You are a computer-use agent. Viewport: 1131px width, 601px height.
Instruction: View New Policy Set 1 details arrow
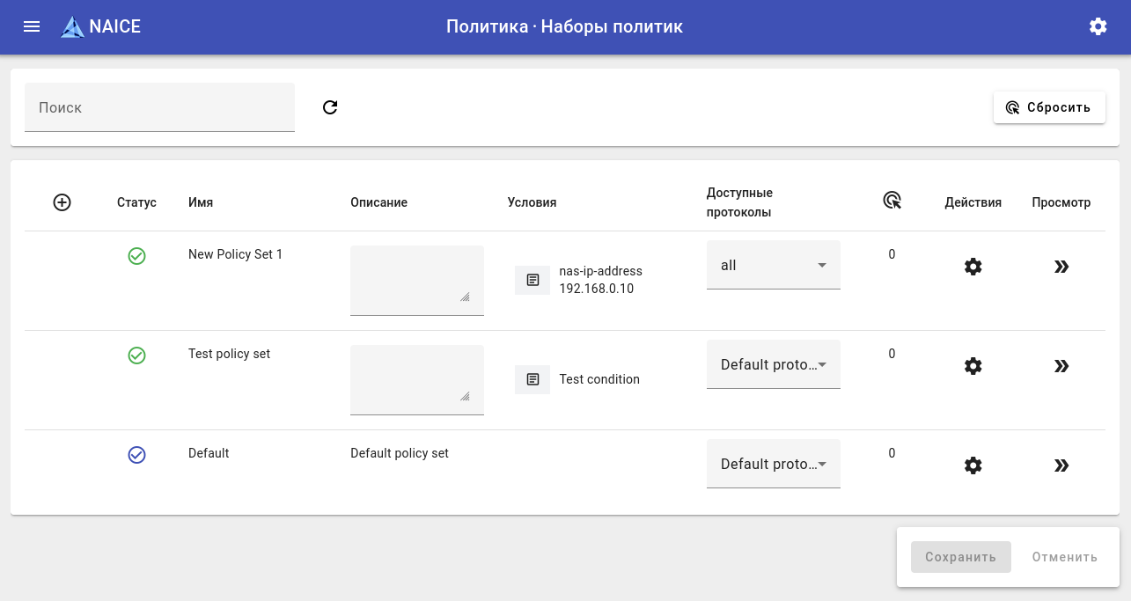[x=1061, y=267]
